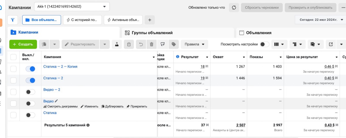
Task: Turn on Статика campaign toggle
Action: [x=30, y=115]
